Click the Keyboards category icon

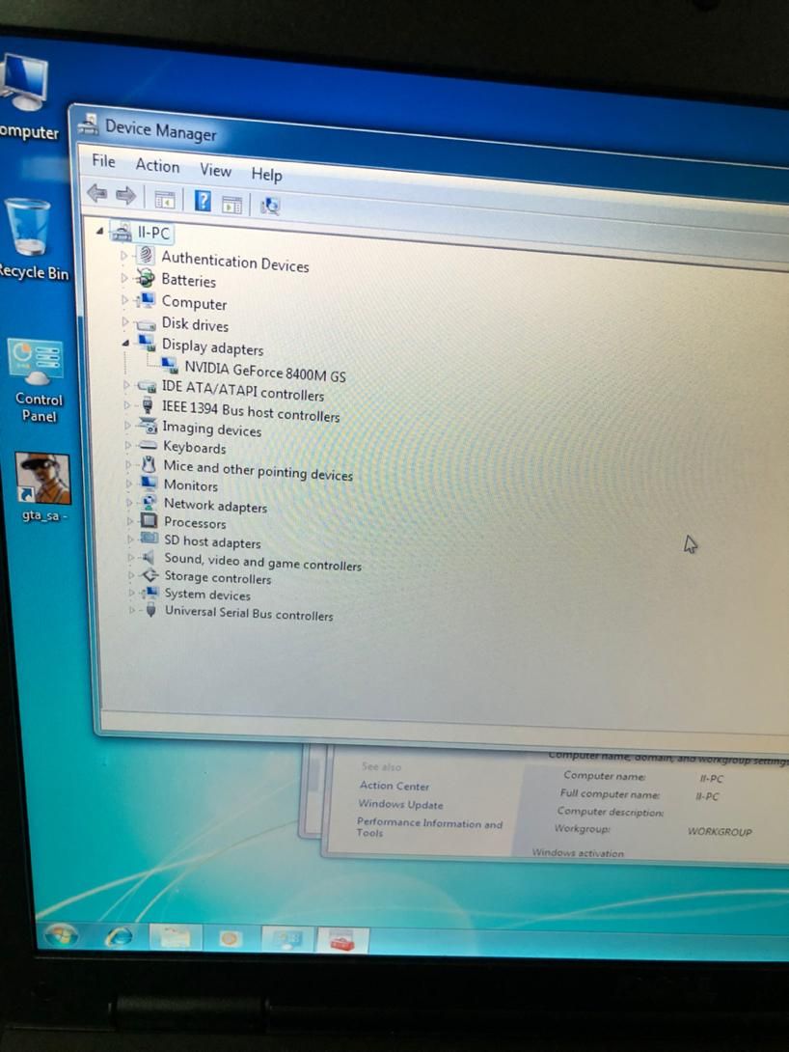point(149,445)
